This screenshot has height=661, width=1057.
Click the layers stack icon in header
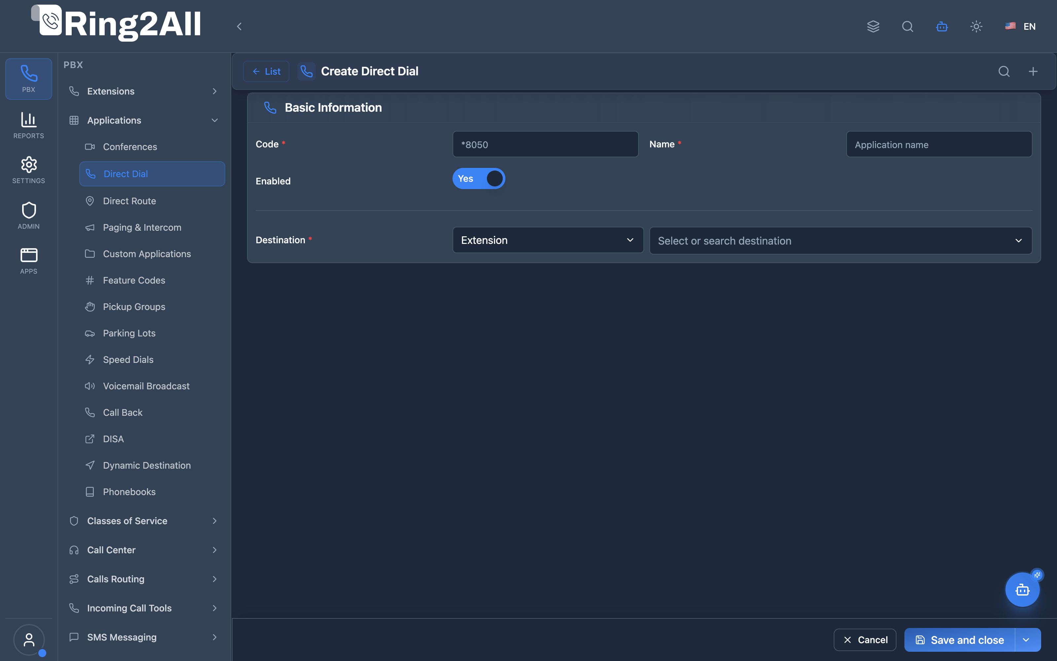pyautogui.click(x=873, y=26)
